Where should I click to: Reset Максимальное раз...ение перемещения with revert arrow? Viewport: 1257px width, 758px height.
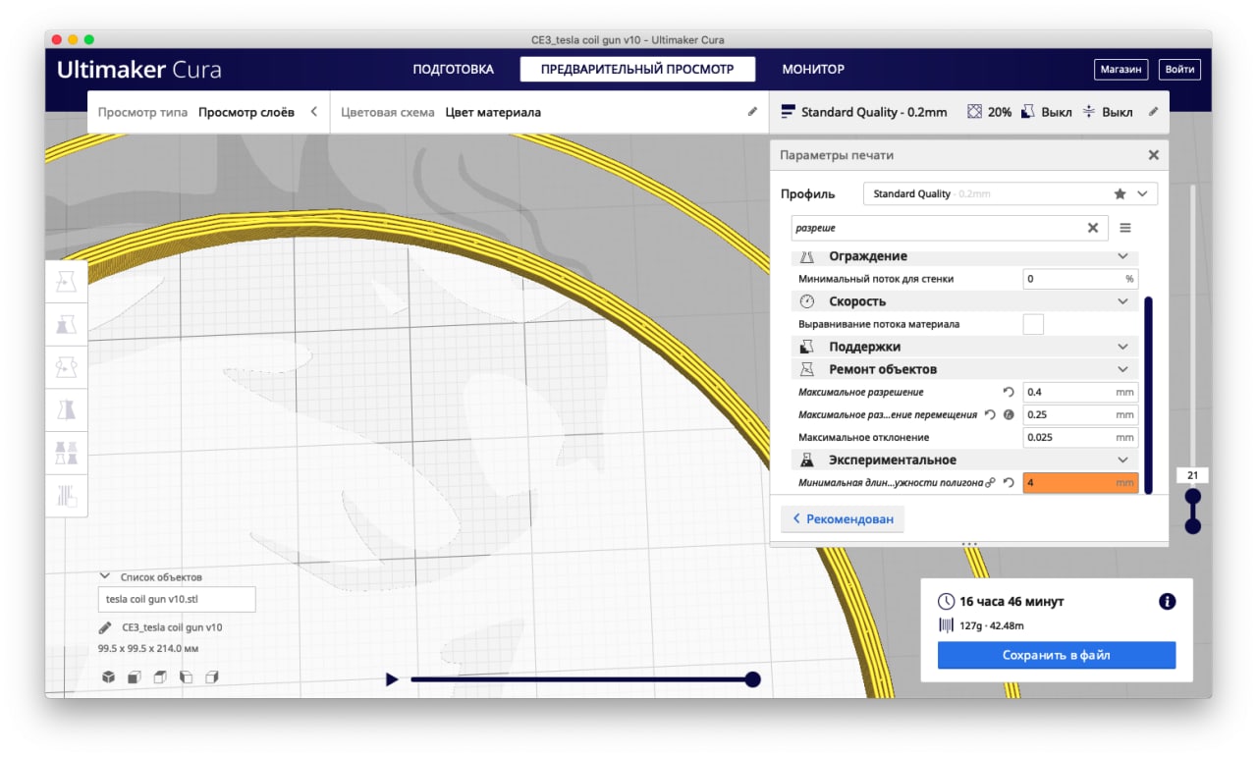[x=990, y=414]
